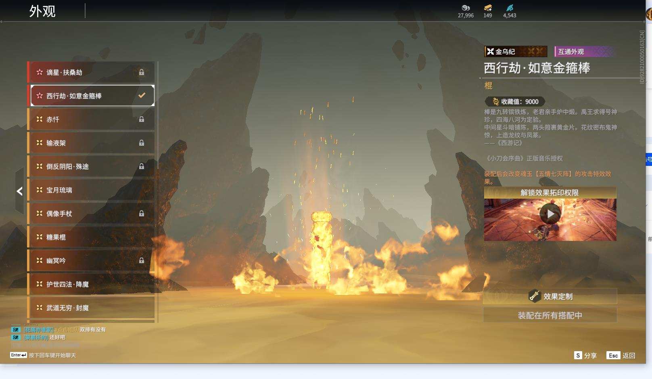Click Esc 返回 to go back

point(621,356)
